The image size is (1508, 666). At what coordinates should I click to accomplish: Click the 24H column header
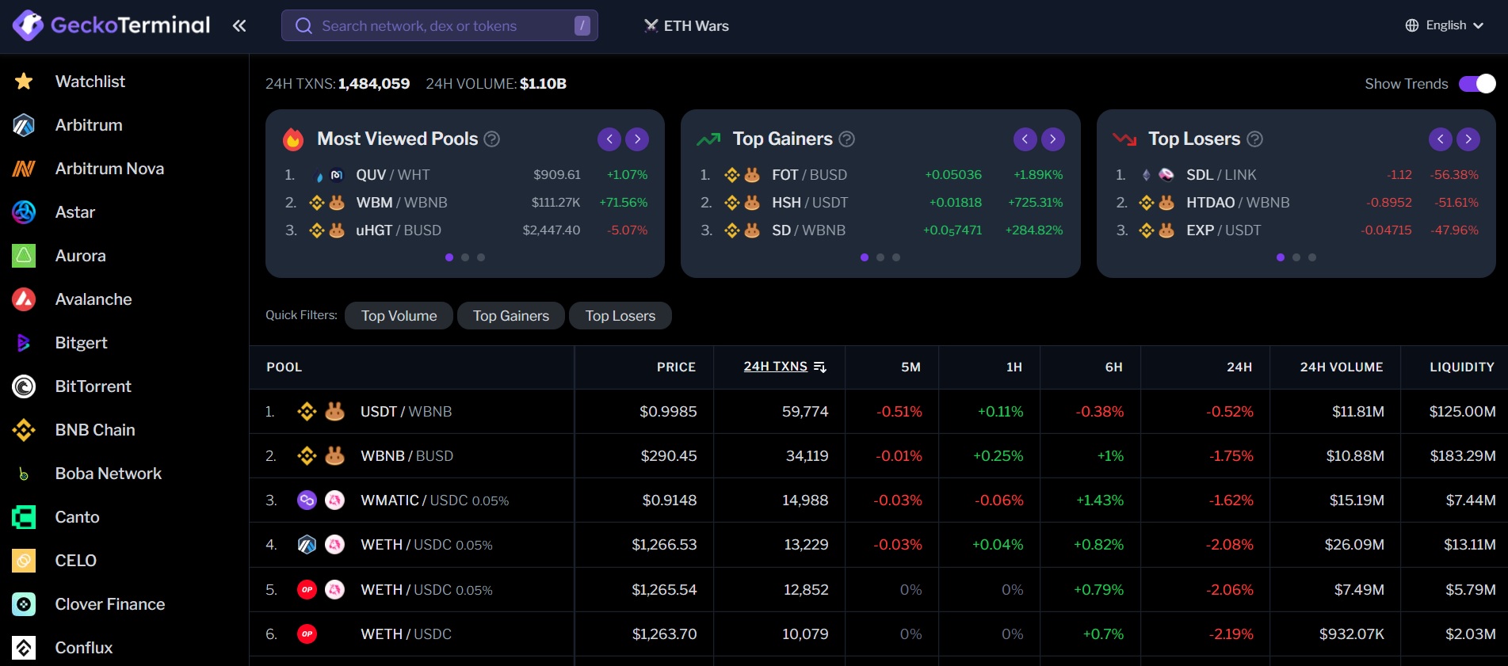[x=1239, y=367]
